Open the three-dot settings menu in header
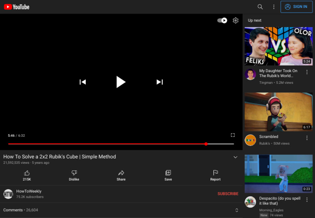315x218 pixels. [x=274, y=7]
